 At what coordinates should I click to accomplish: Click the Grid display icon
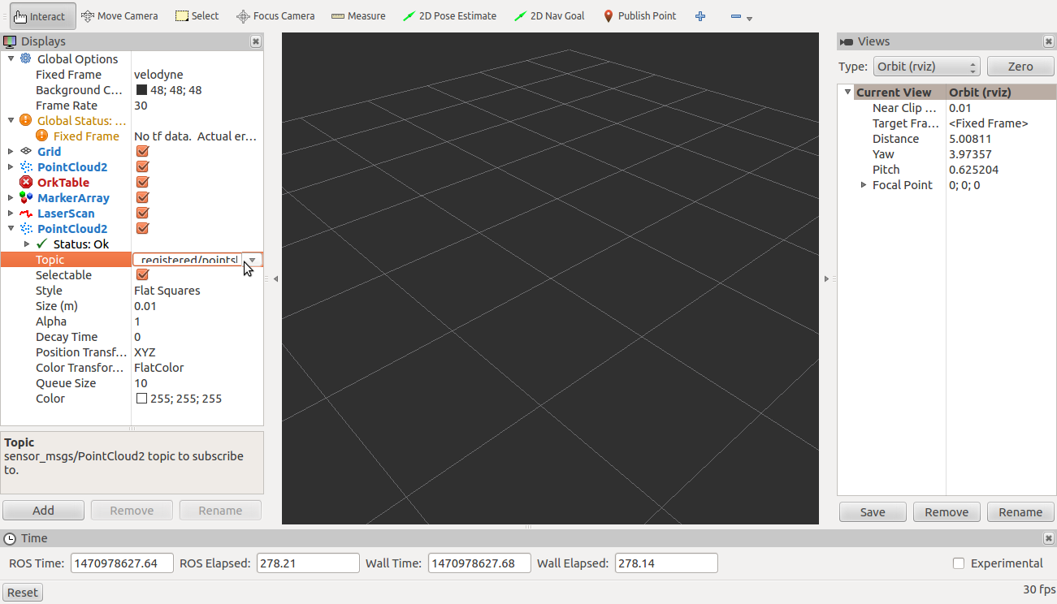(26, 151)
